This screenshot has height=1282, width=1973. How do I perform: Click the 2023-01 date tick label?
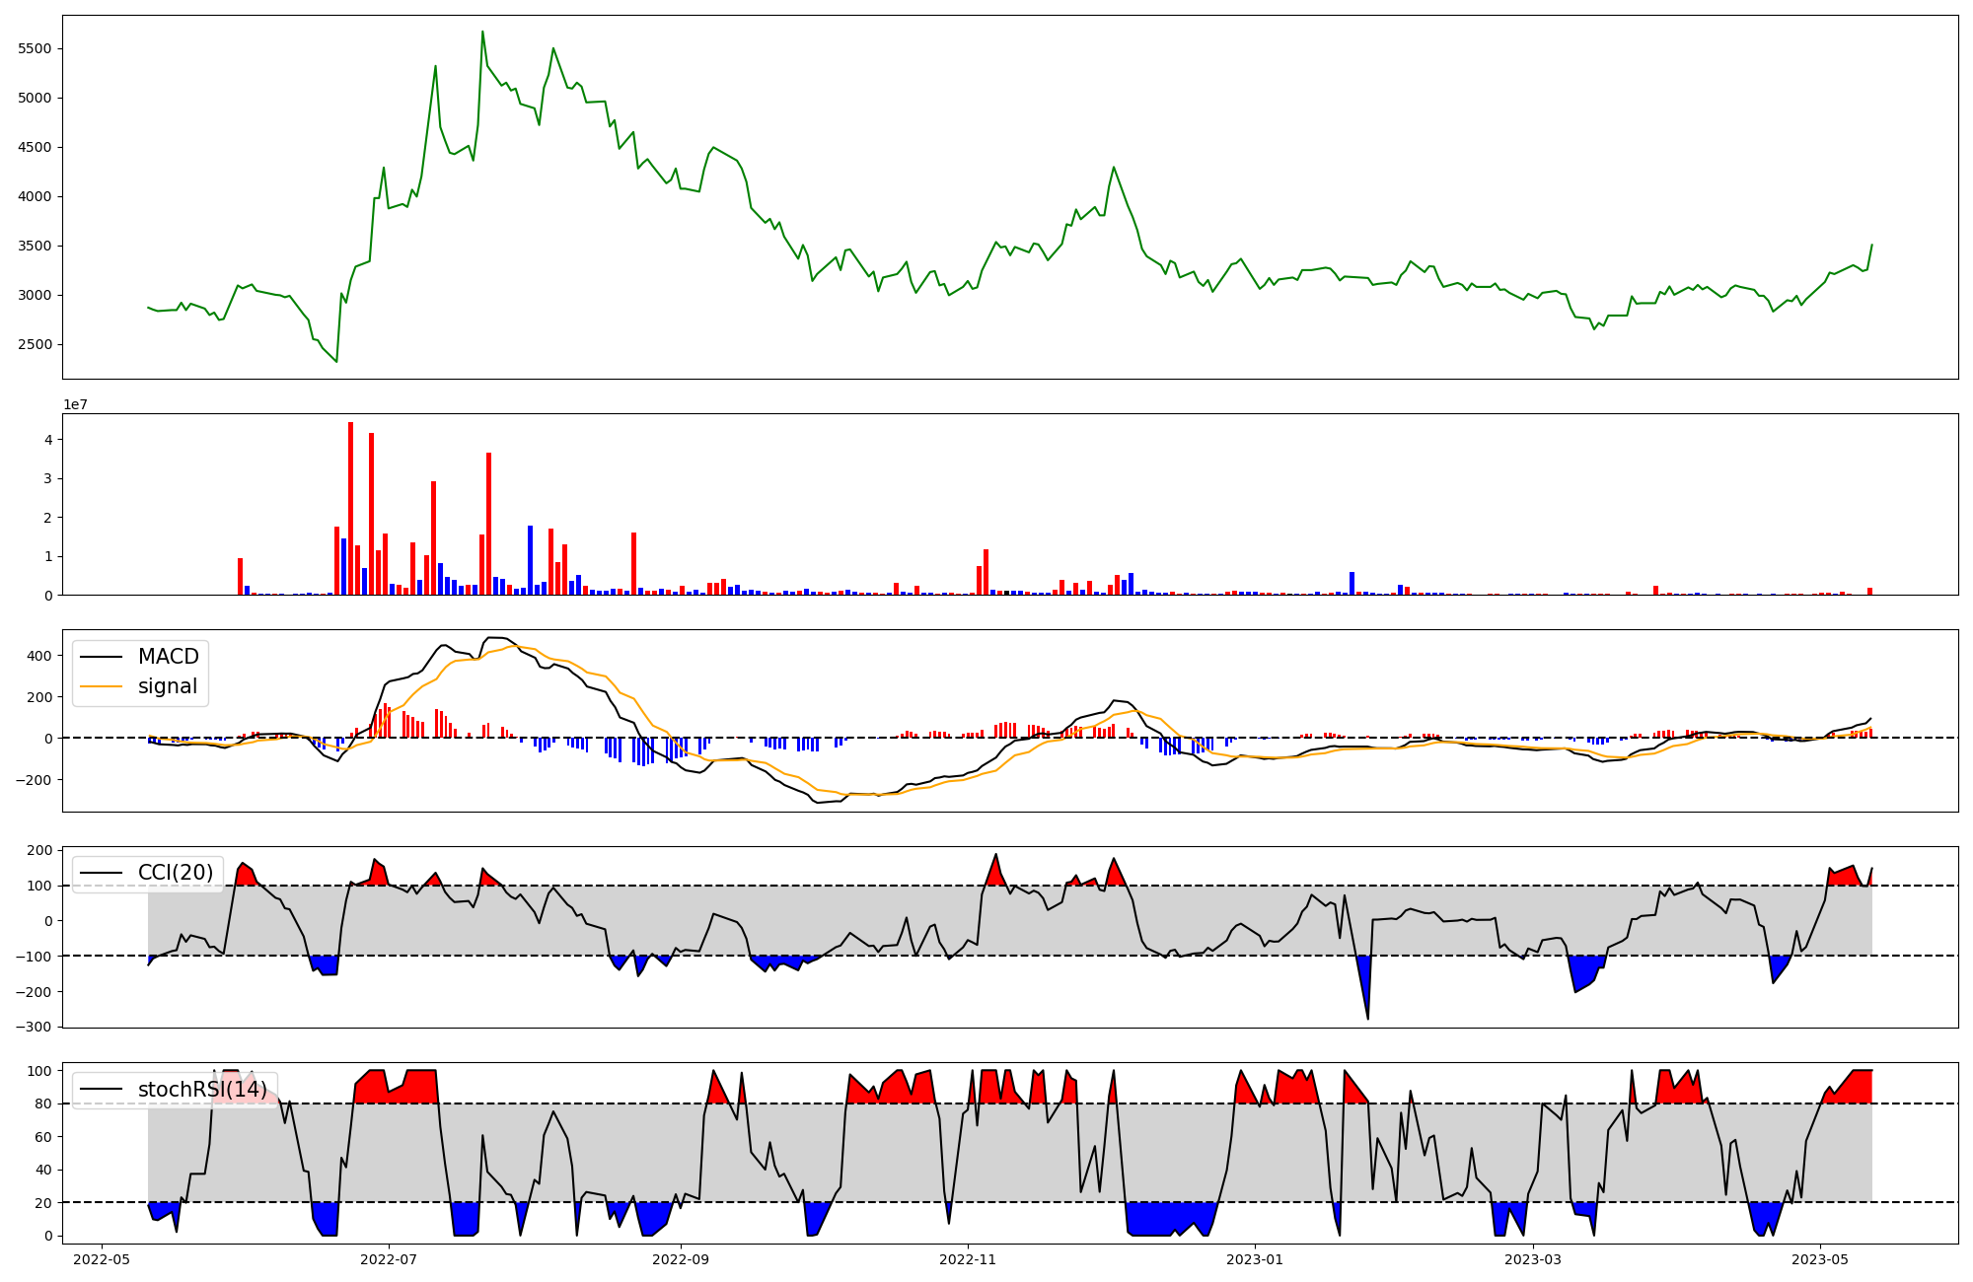(1255, 1259)
